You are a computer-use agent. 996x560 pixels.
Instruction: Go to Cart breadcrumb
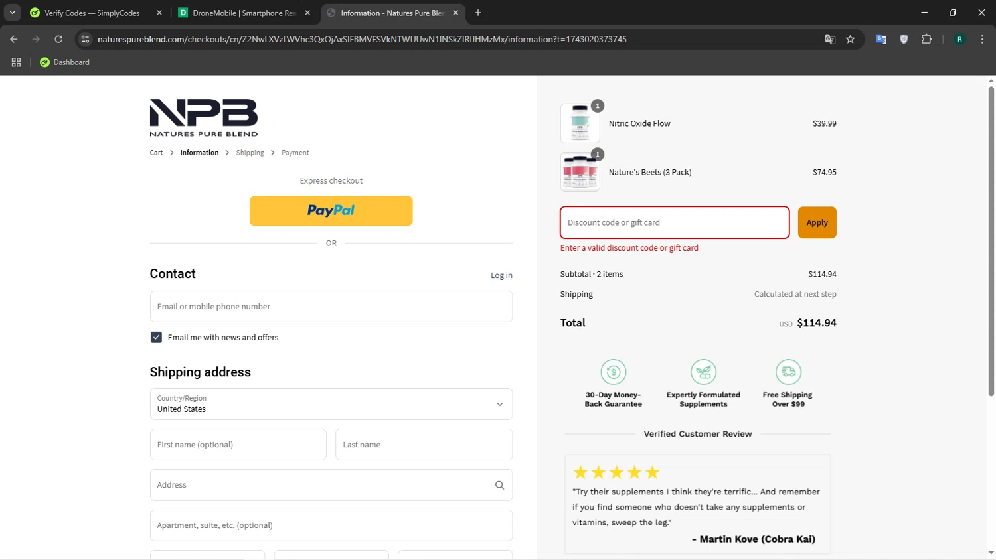pyautogui.click(x=156, y=153)
